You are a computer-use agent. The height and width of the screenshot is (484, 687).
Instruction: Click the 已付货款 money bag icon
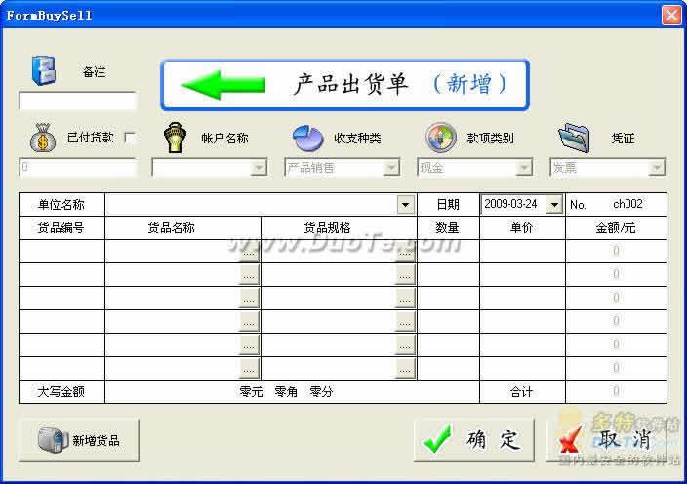coord(43,139)
